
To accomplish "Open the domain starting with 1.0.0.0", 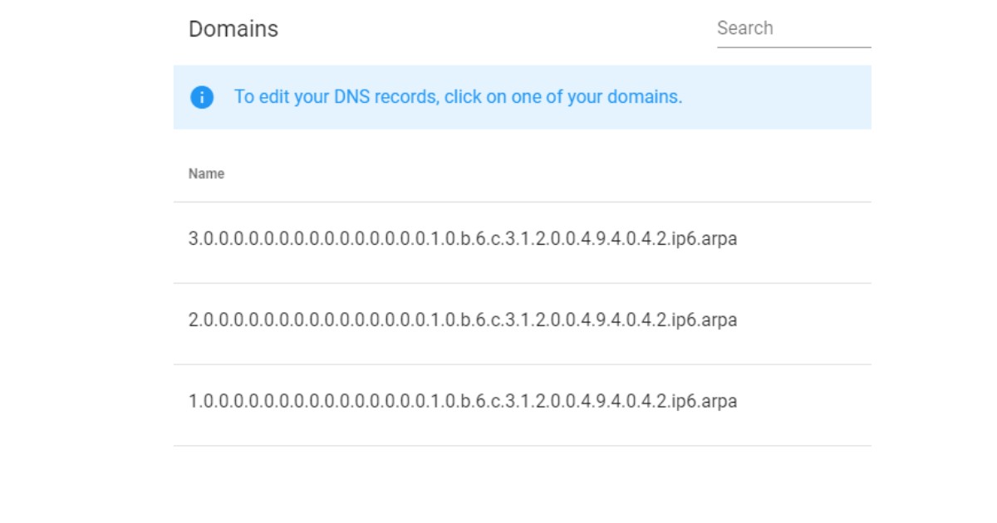I will [463, 402].
